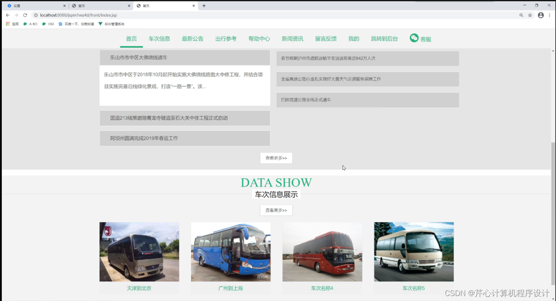Click 跳转到后台 in the navigation menu
Viewport: 556px width, 301px height.
[x=384, y=39]
